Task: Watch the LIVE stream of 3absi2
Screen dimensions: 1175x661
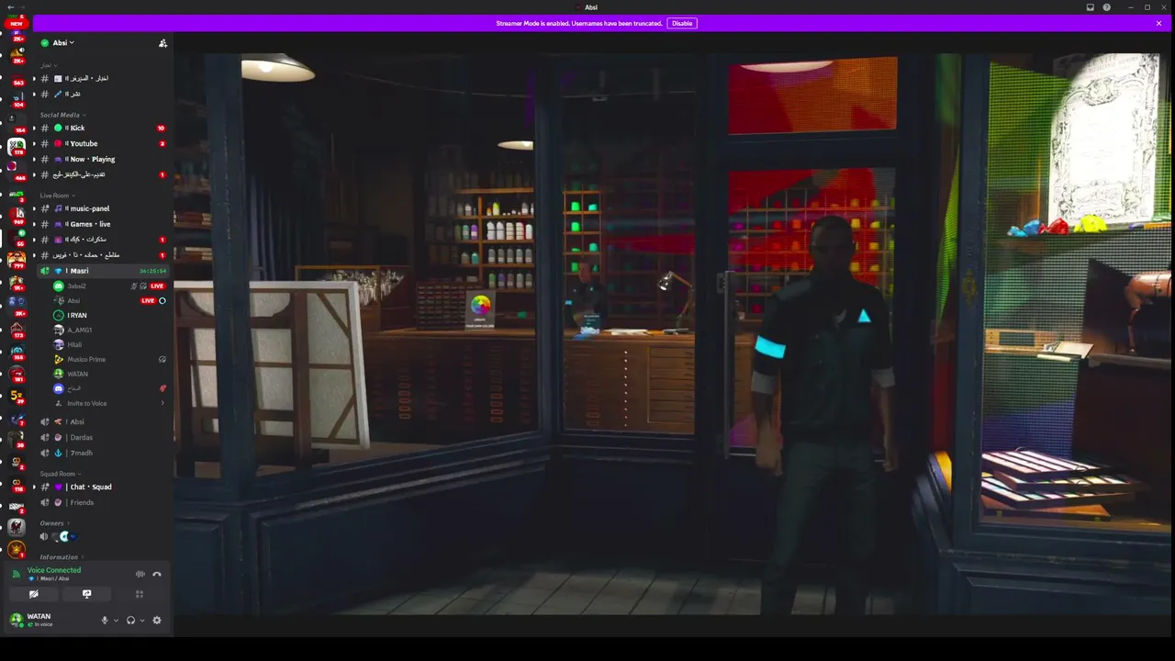Action: point(157,286)
